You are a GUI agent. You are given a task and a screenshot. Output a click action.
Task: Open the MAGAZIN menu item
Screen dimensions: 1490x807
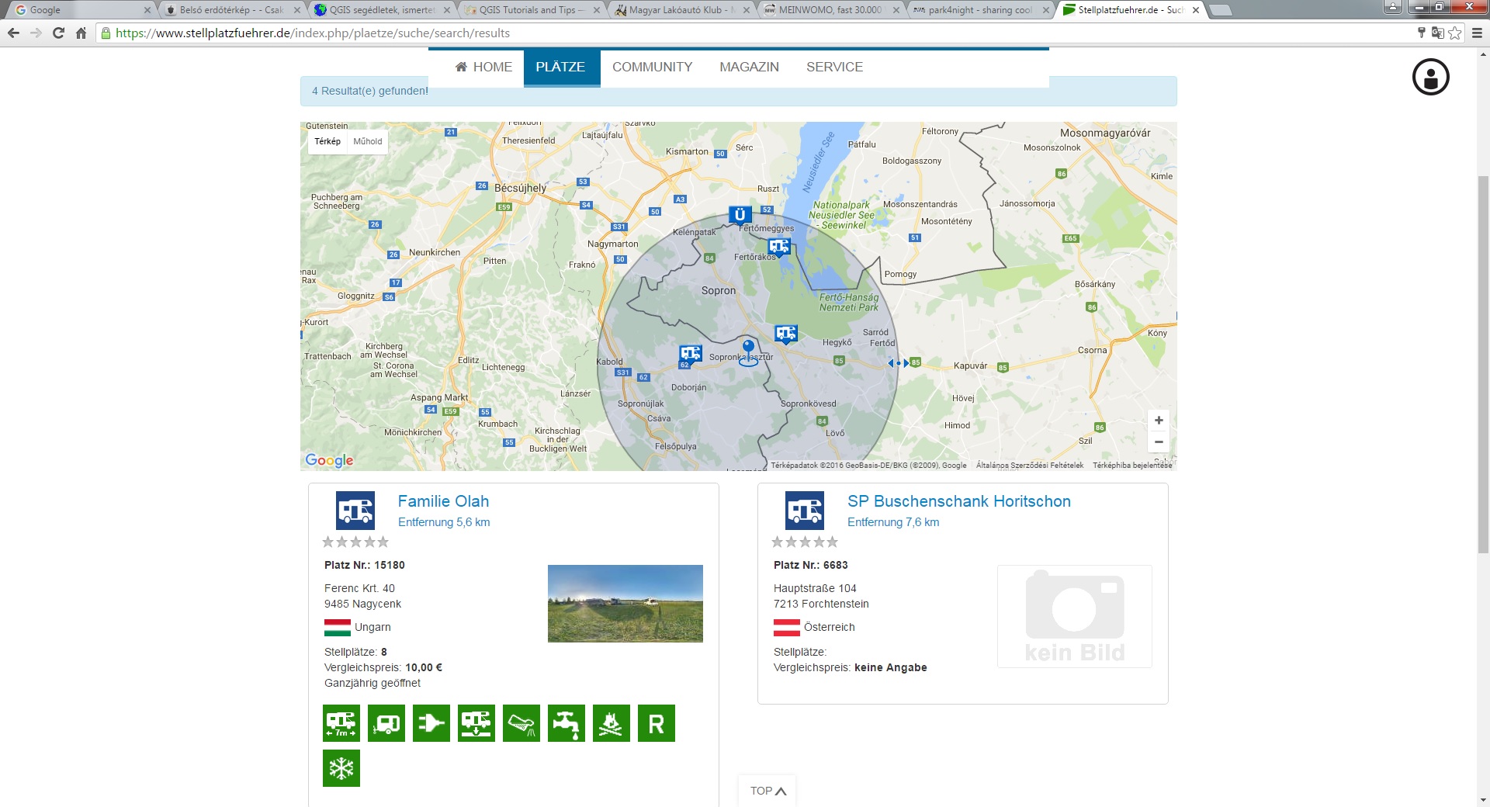pos(750,67)
